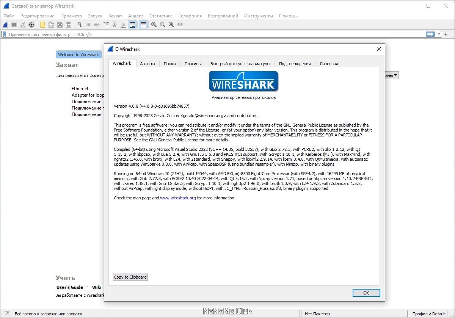This screenshot has width=455, height=318.
Task: Open the Файл menu
Action: 9,16
